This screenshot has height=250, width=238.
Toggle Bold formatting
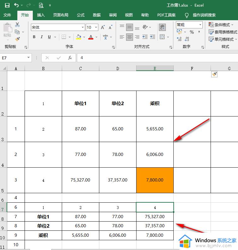point(34,37)
